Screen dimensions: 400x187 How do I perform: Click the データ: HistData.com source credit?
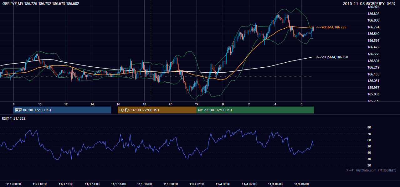point(371,170)
